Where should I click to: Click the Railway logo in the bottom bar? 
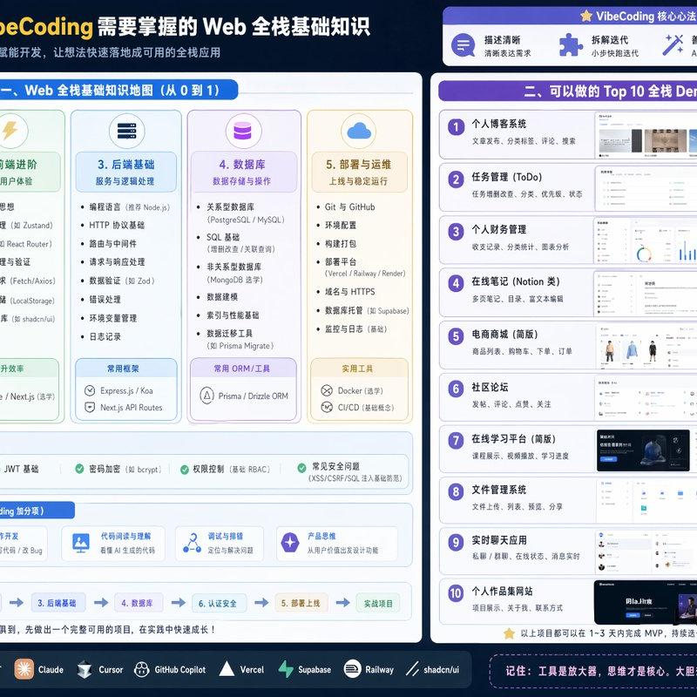coord(353,669)
